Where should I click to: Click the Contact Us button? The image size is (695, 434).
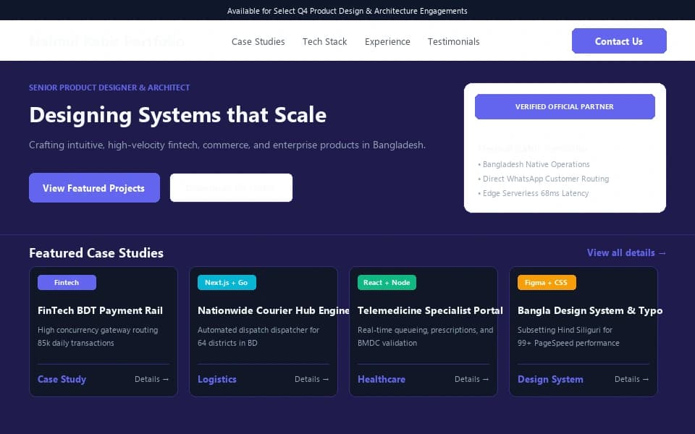(619, 41)
